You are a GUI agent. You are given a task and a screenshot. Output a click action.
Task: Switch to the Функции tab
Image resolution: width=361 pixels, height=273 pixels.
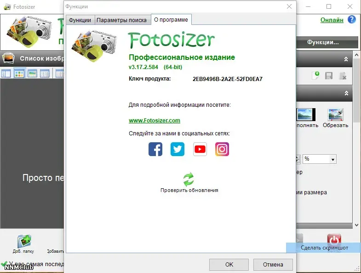[x=80, y=20]
